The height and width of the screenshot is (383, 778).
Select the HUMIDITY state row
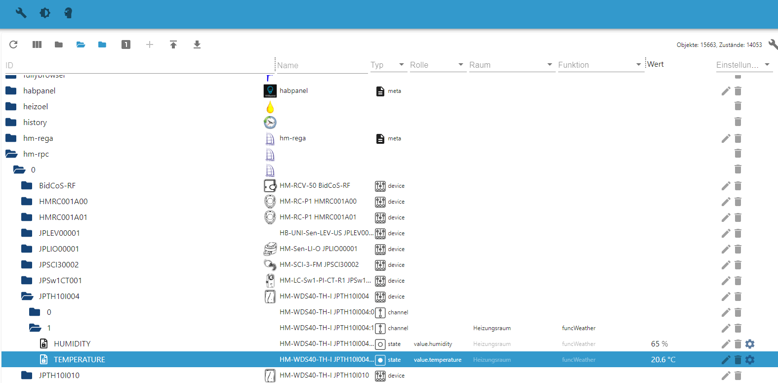72,344
